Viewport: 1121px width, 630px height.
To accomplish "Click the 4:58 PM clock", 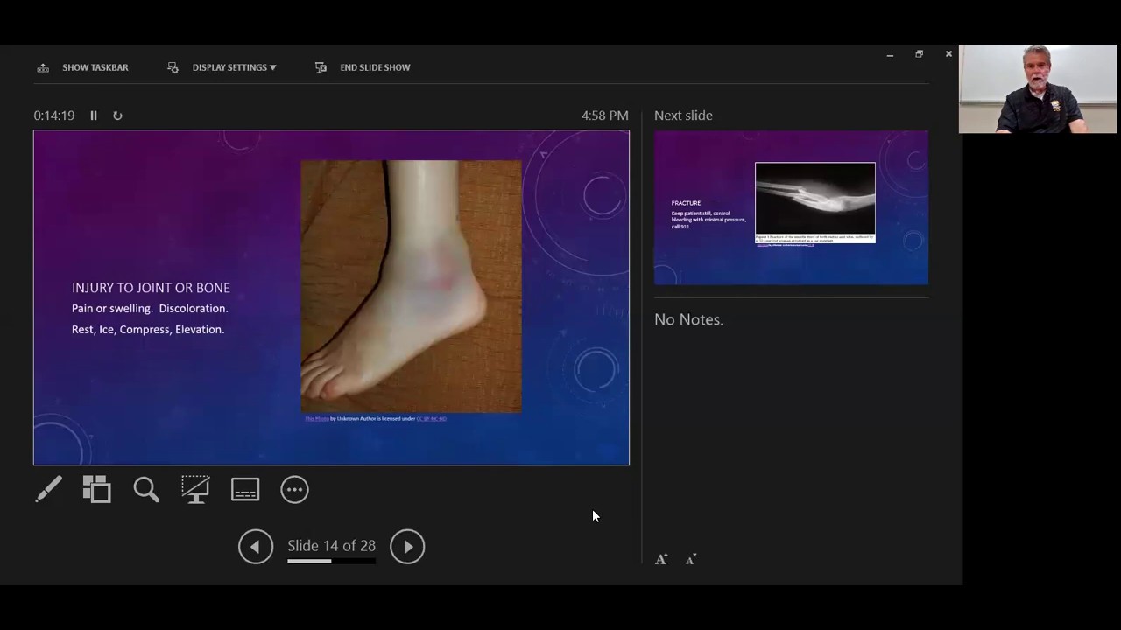I will [605, 115].
